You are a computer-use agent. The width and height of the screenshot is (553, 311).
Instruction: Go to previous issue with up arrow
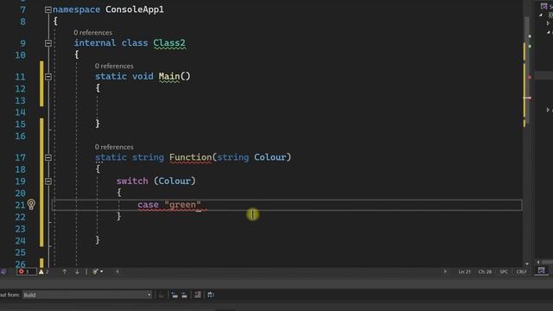64,271
